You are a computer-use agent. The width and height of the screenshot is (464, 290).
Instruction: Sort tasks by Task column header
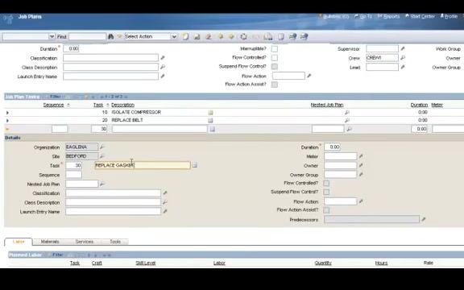coord(98,105)
